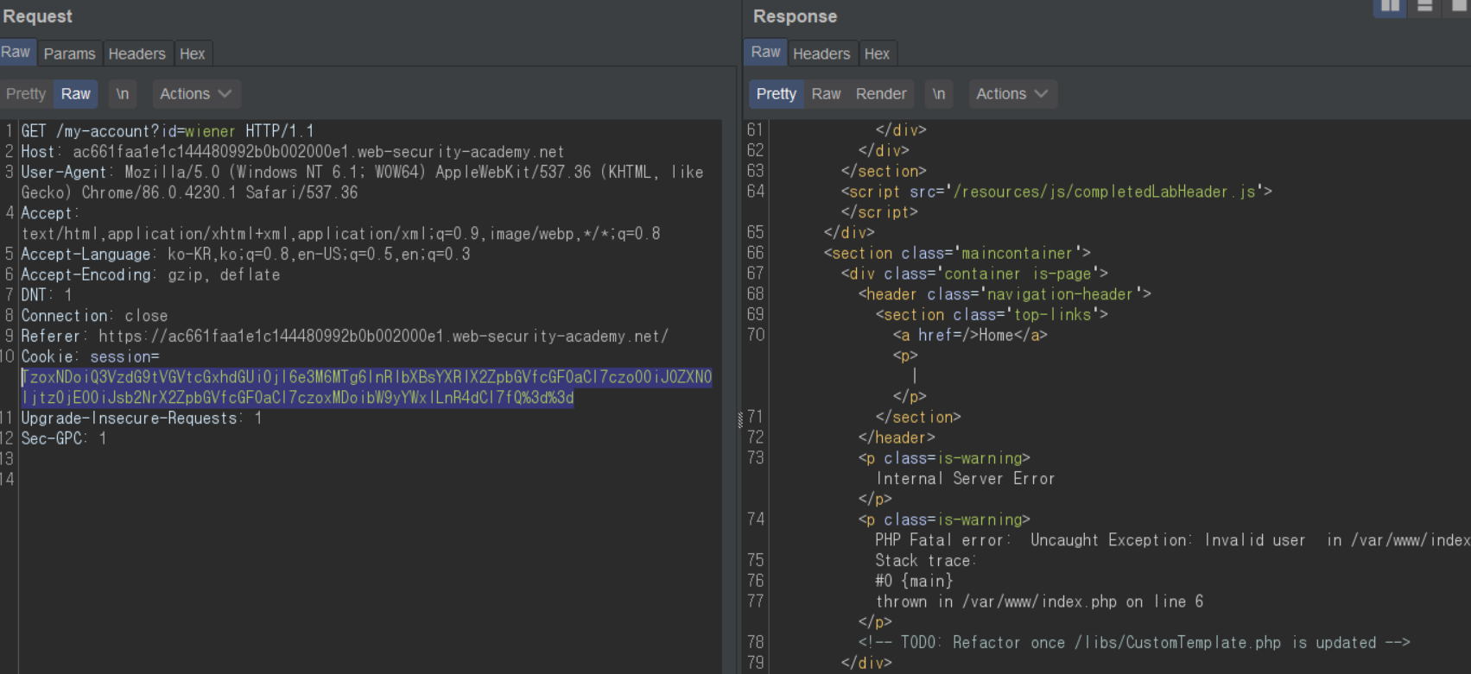Select Raw view beside Pretty in Request
Screen dimensions: 1471x674
[x=76, y=94]
